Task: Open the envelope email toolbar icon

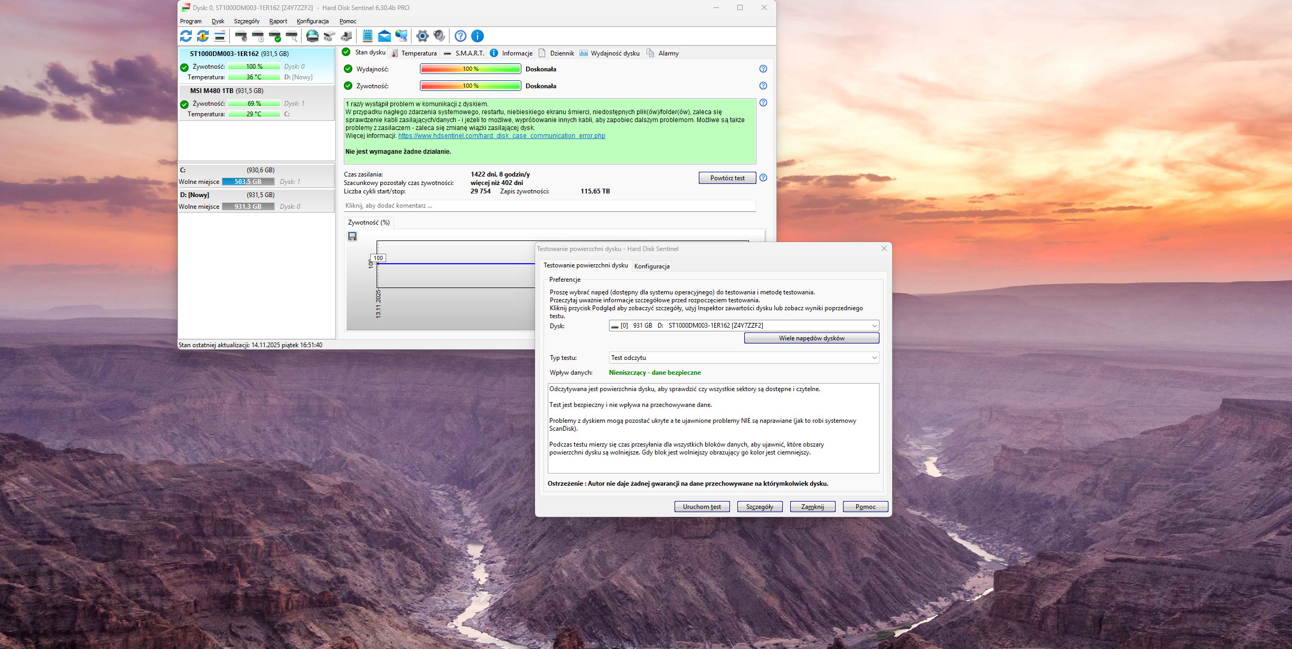Action: (x=385, y=36)
